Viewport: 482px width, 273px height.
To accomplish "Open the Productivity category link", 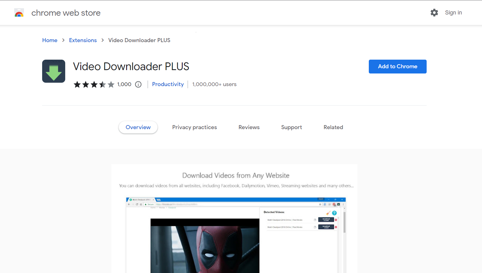I will 168,84.
